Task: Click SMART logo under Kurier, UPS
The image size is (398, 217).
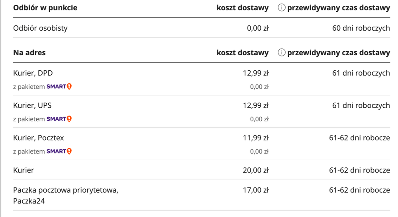Action: (x=59, y=119)
